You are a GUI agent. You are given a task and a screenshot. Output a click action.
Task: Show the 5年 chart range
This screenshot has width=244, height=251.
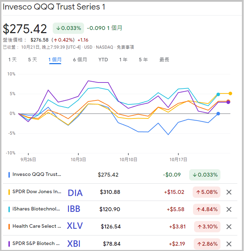[143, 60]
